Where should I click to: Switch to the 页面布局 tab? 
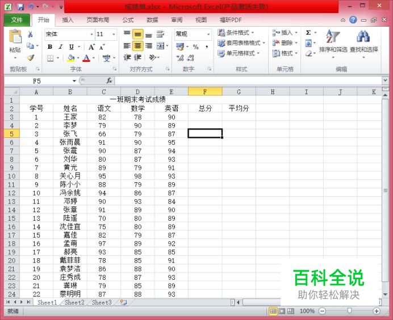[98, 20]
